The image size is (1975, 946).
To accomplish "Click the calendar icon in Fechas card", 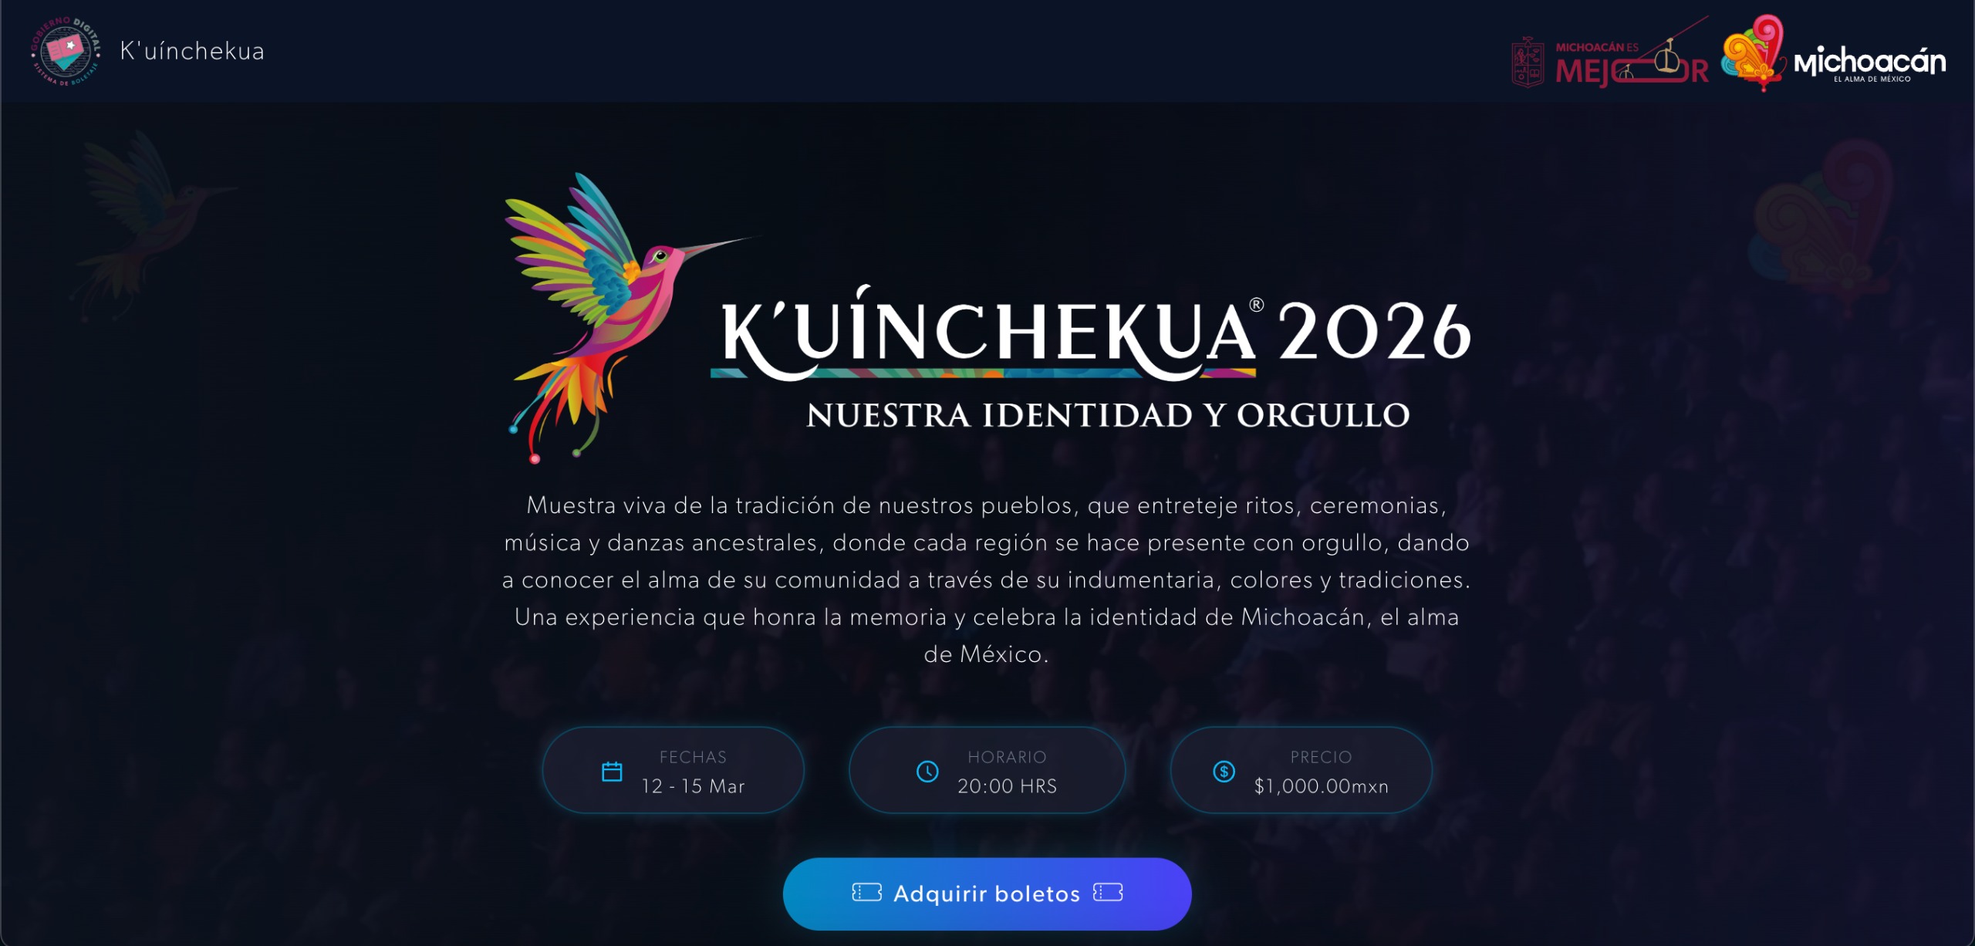I will (x=612, y=772).
